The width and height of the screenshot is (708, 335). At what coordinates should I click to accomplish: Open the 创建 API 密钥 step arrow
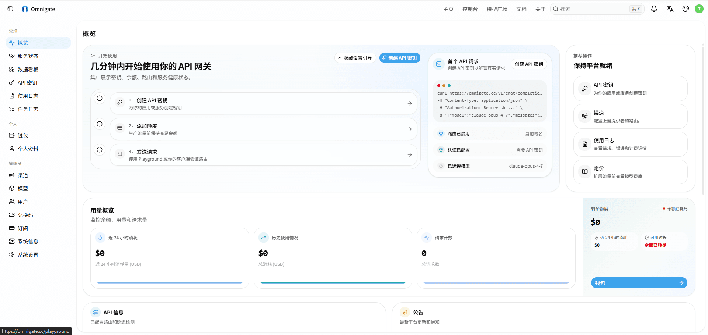[410, 103]
